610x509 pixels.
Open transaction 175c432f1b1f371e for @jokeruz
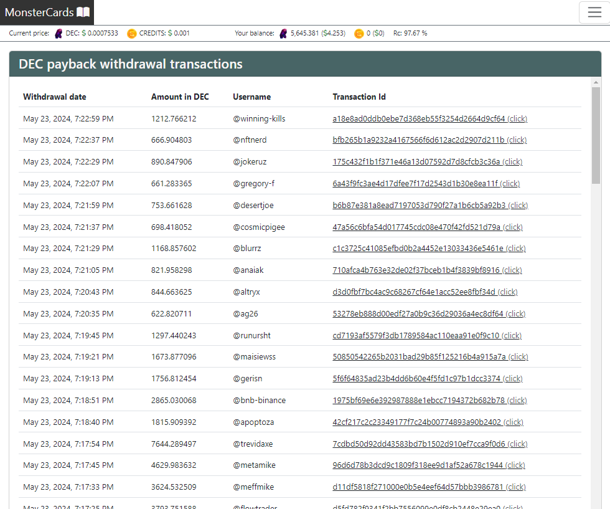[x=428, y=162]
